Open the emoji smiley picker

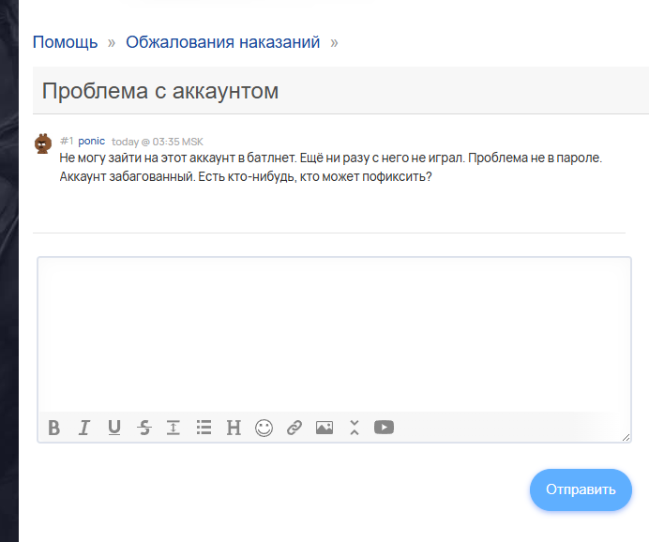point(264,428)
